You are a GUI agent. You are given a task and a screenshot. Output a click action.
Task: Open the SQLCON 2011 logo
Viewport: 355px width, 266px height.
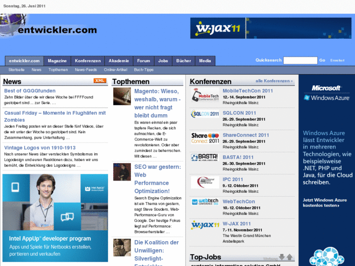point(205,114)
